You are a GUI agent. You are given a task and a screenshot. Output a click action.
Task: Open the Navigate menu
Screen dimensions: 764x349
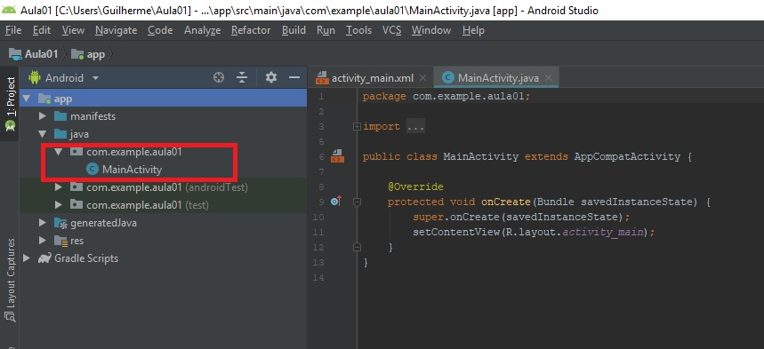116,30
